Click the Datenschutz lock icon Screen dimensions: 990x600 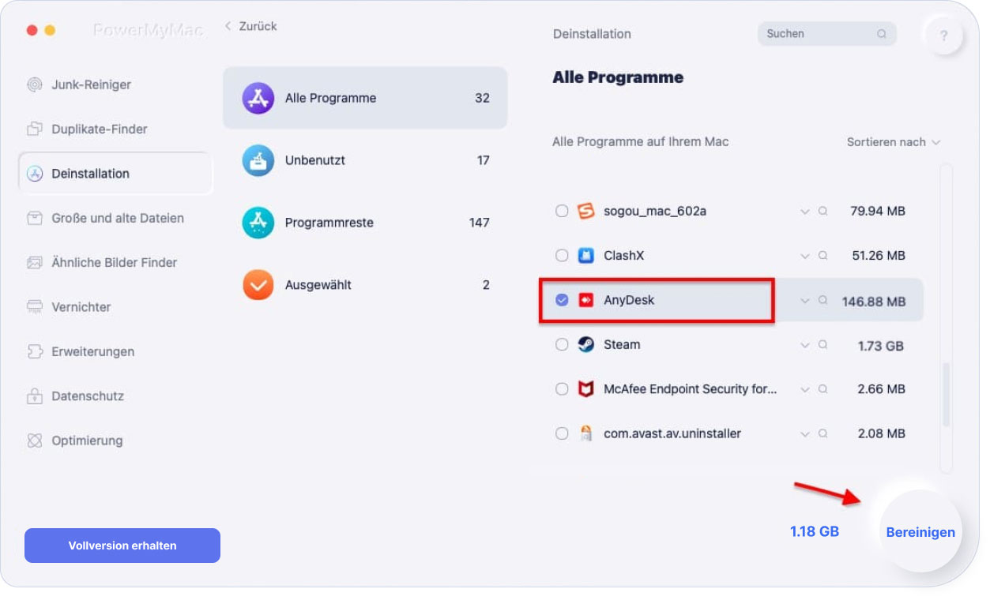click(35, 396)
